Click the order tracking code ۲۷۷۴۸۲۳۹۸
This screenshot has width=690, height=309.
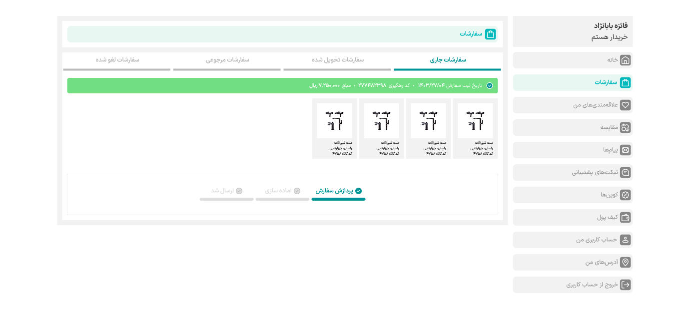tap(372, 85)
